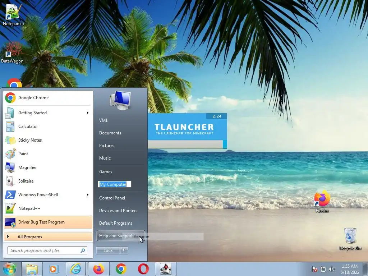Screen dimensions: 368x276
Task: Launch Notepad++ from the Start menu list
Action: [x=48, y=208]
